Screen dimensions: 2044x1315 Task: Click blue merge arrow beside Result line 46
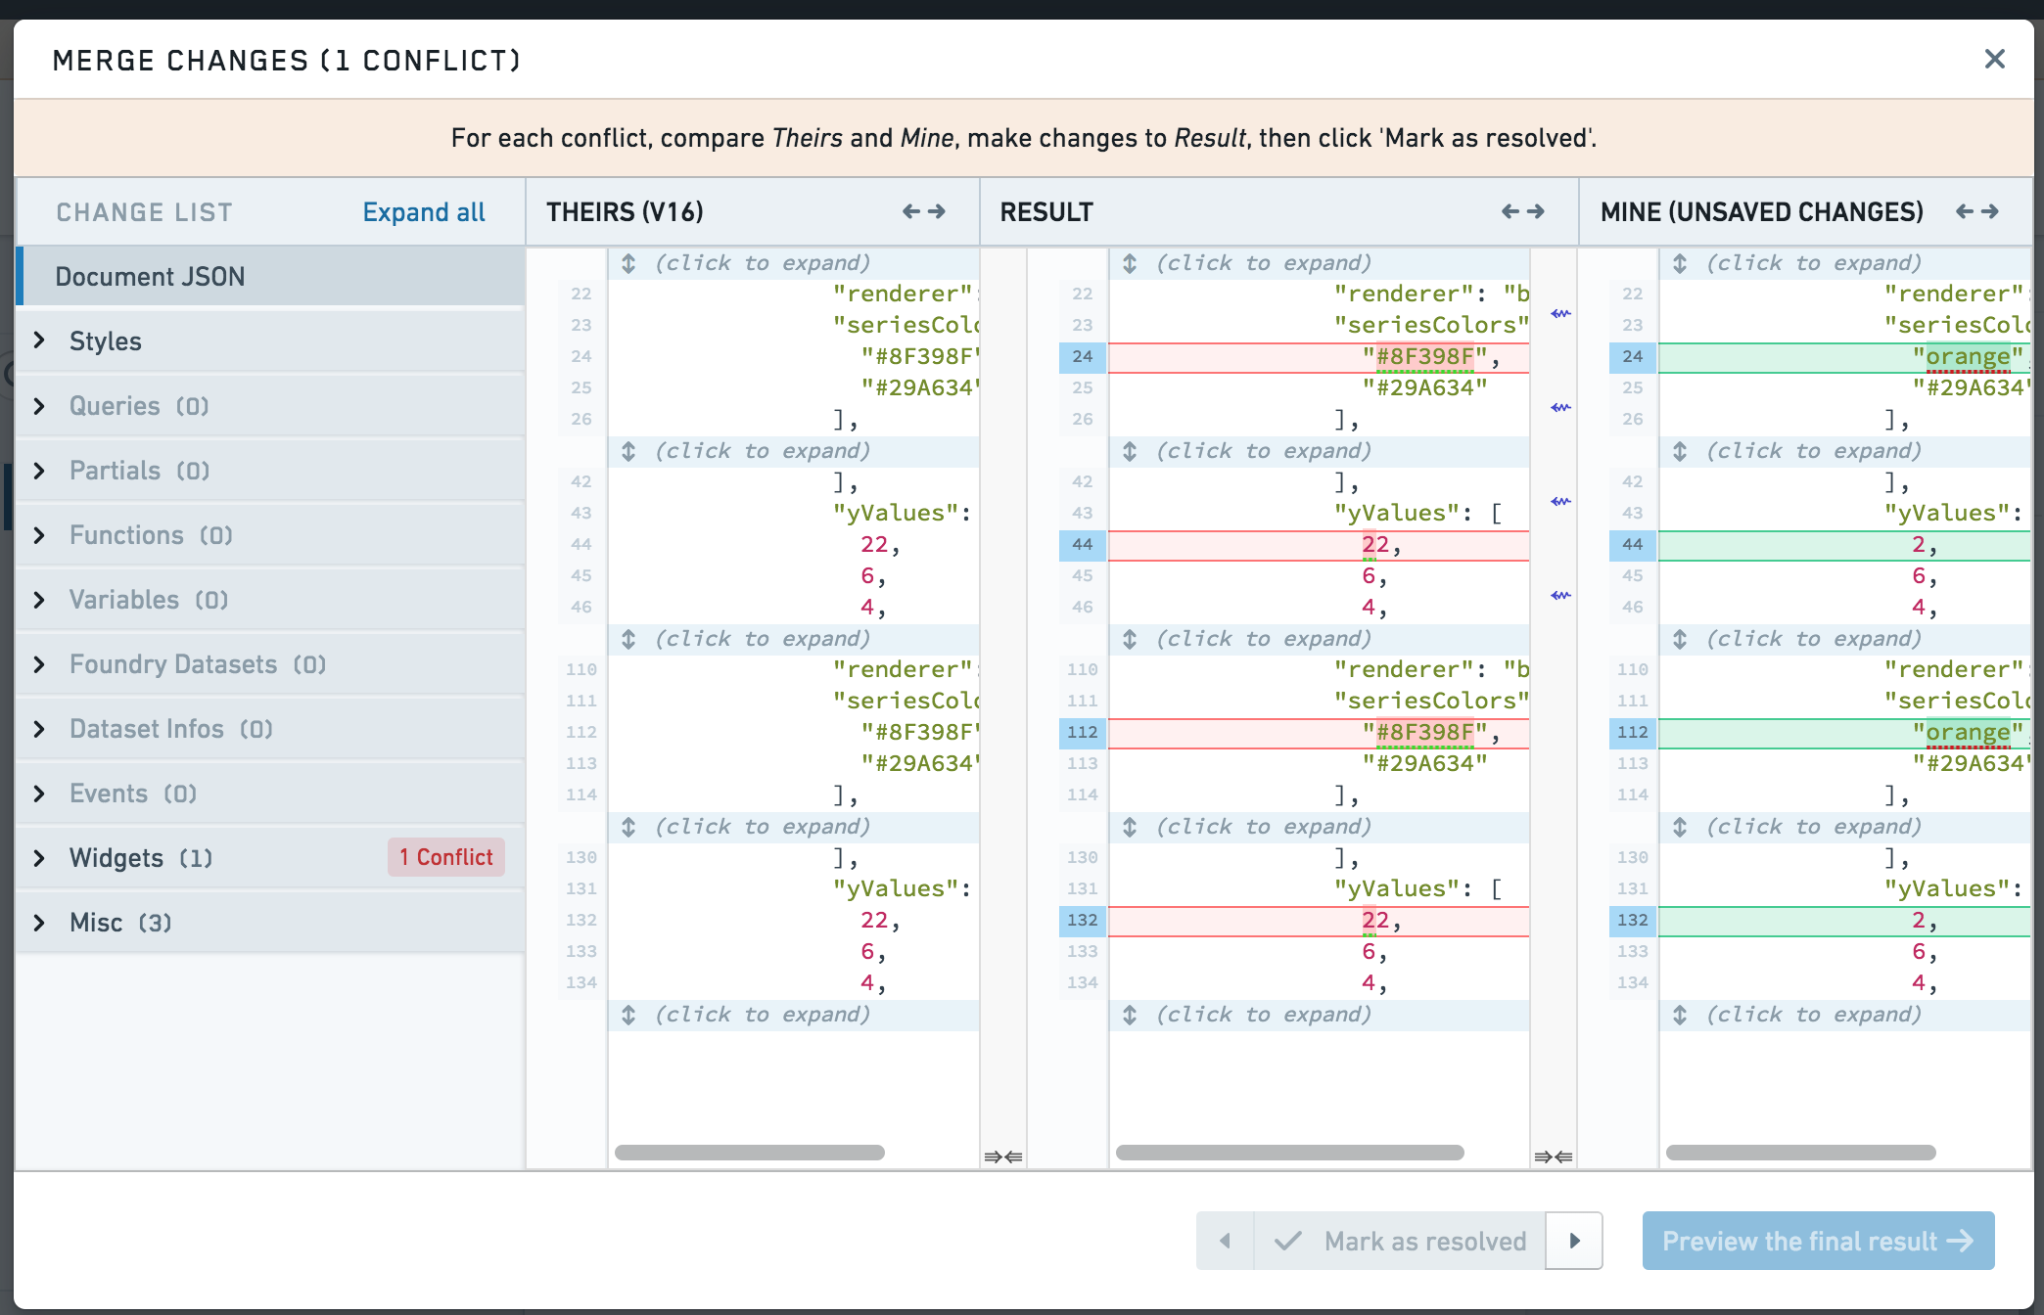click(x=1560, y=595)
